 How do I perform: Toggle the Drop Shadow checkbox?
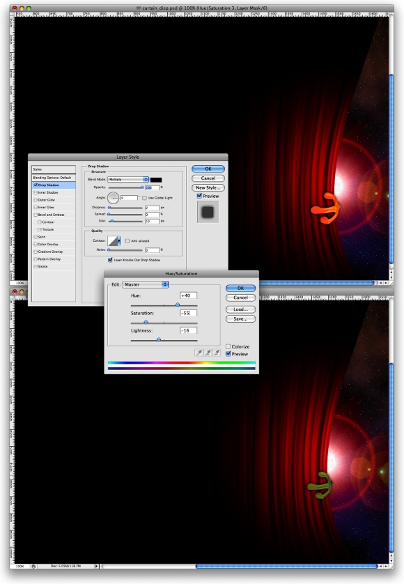36,185
